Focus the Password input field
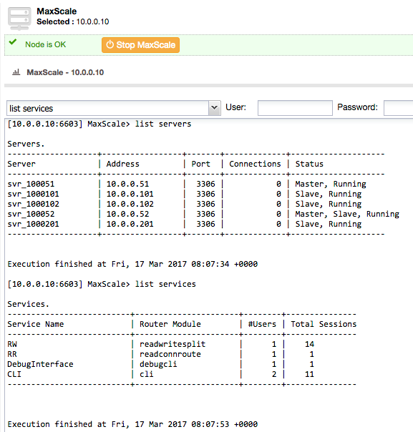This screenshot has height=432, width=413. pos(399,108)
